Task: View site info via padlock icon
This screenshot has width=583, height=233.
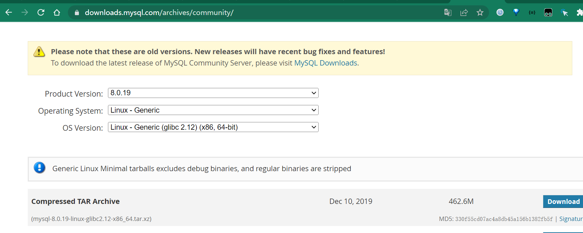Action: (77, 13)
